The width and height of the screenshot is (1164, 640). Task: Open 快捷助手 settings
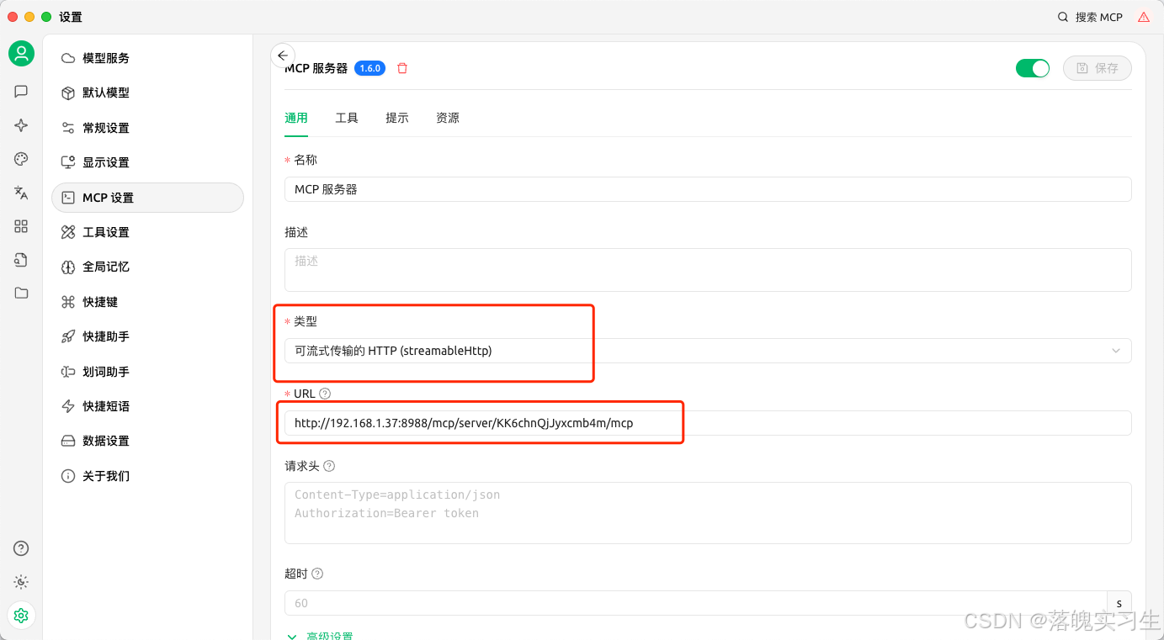pos(147,336)
